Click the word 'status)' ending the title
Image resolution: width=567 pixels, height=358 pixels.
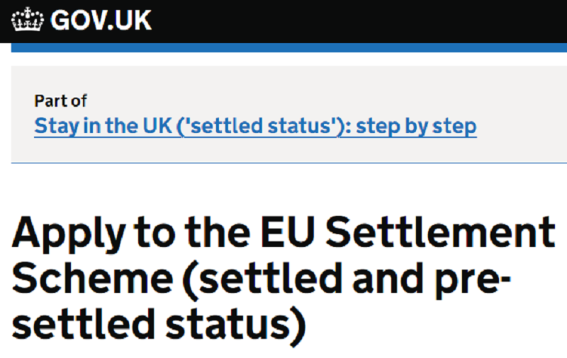pyautogui.click(x=236, y=325)
